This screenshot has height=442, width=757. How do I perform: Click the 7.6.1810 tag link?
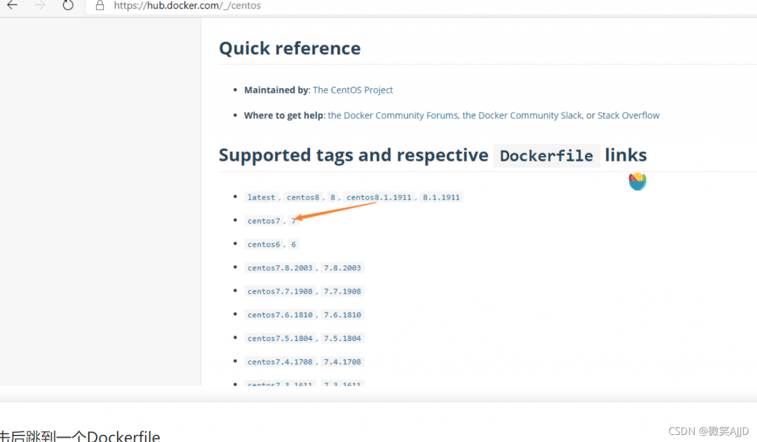(342, 315)
